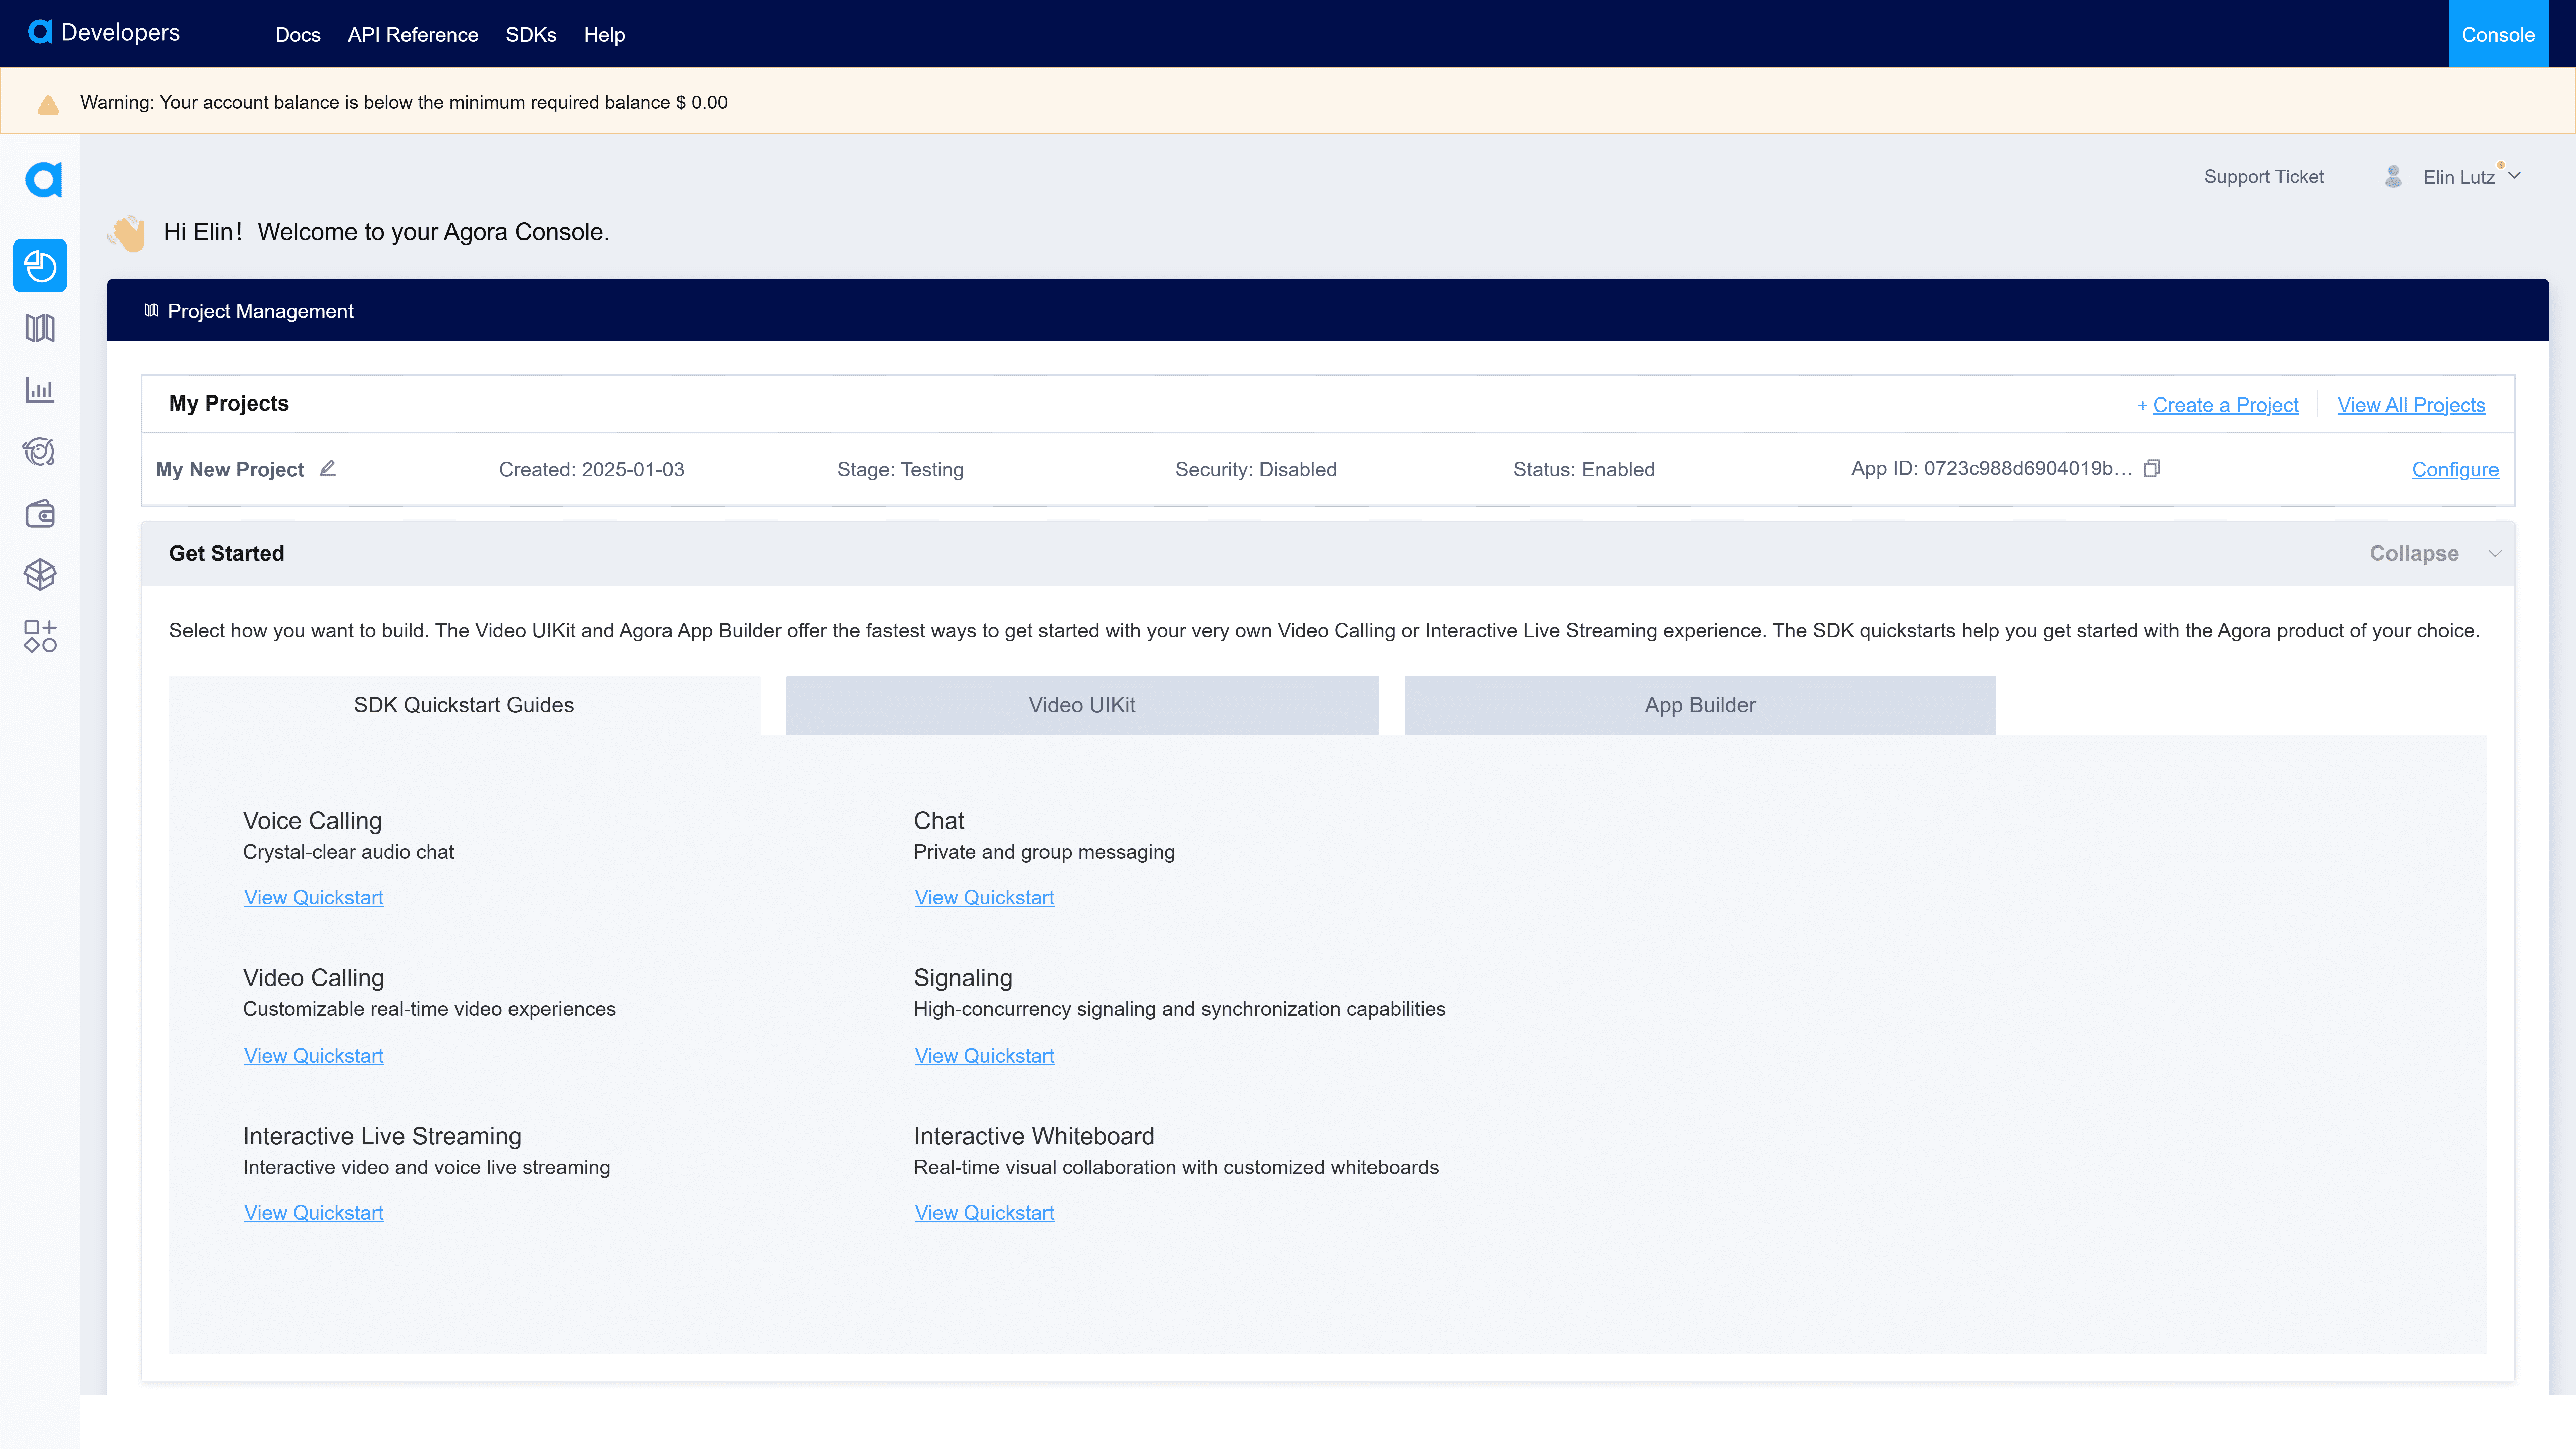View Quickstart for Video Calling
Image resolution: width=2576 pixels, height=1449 pixels.
point(314,1056)
